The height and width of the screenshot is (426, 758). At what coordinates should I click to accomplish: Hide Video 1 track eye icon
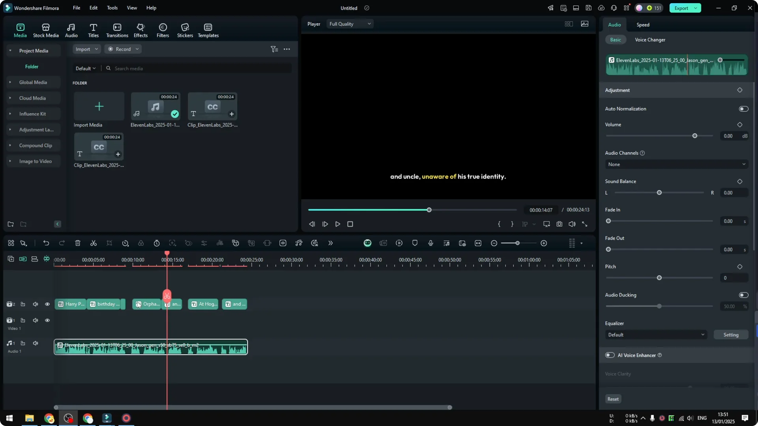coord(47,320)
